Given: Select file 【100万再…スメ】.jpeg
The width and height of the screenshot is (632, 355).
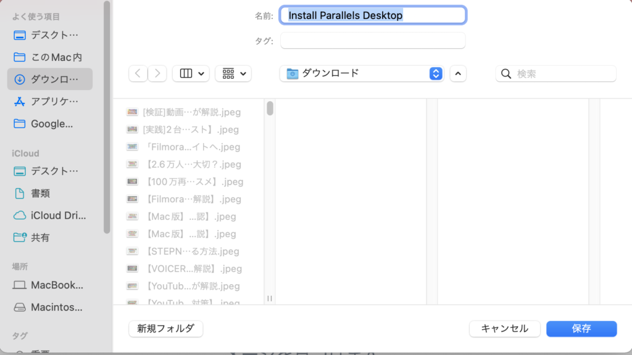Looking at the screenshot, I should (x=185, y=182).
